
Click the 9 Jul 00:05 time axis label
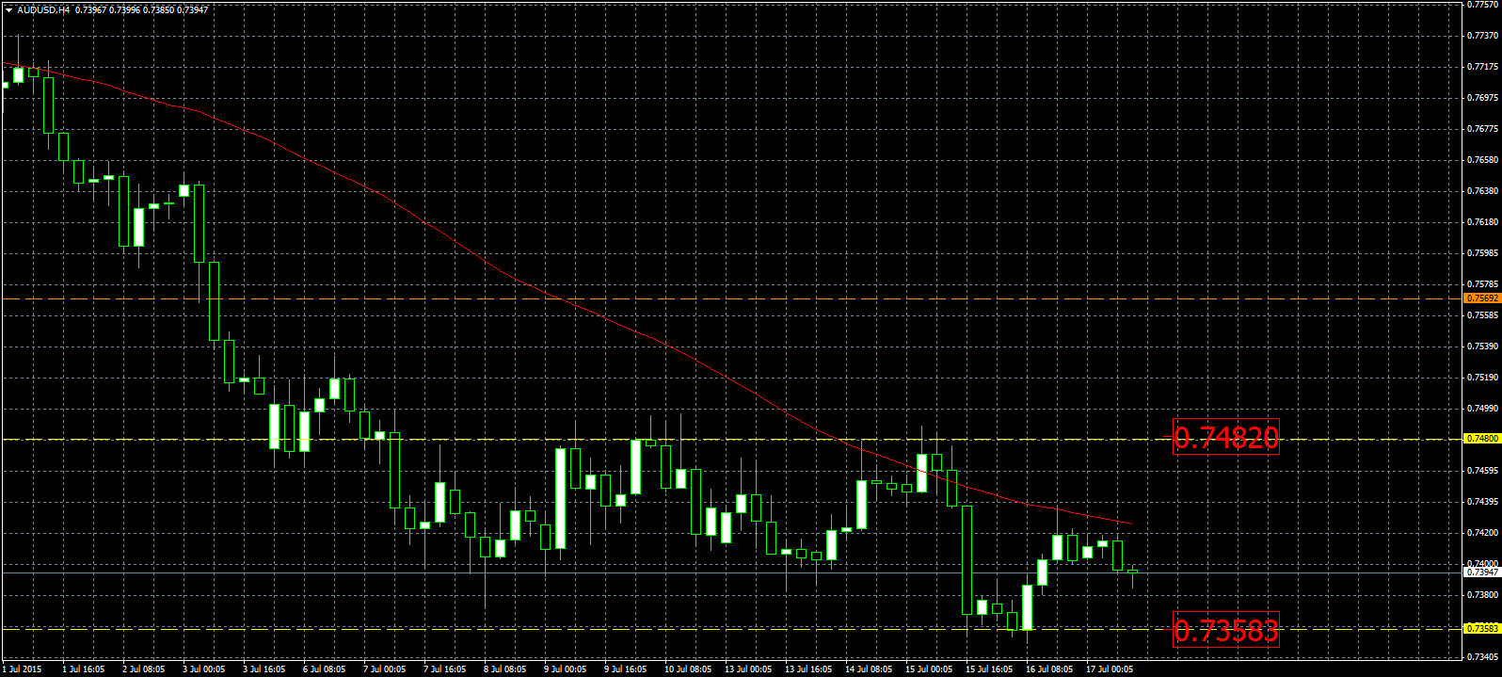(x=566, y=669)
